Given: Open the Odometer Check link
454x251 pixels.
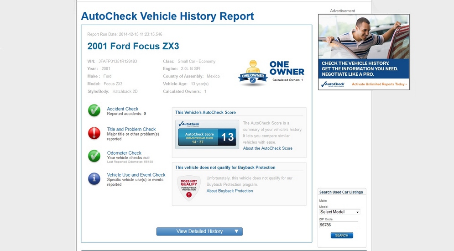Looking at the screenshot, I should (x=124, y=153).
